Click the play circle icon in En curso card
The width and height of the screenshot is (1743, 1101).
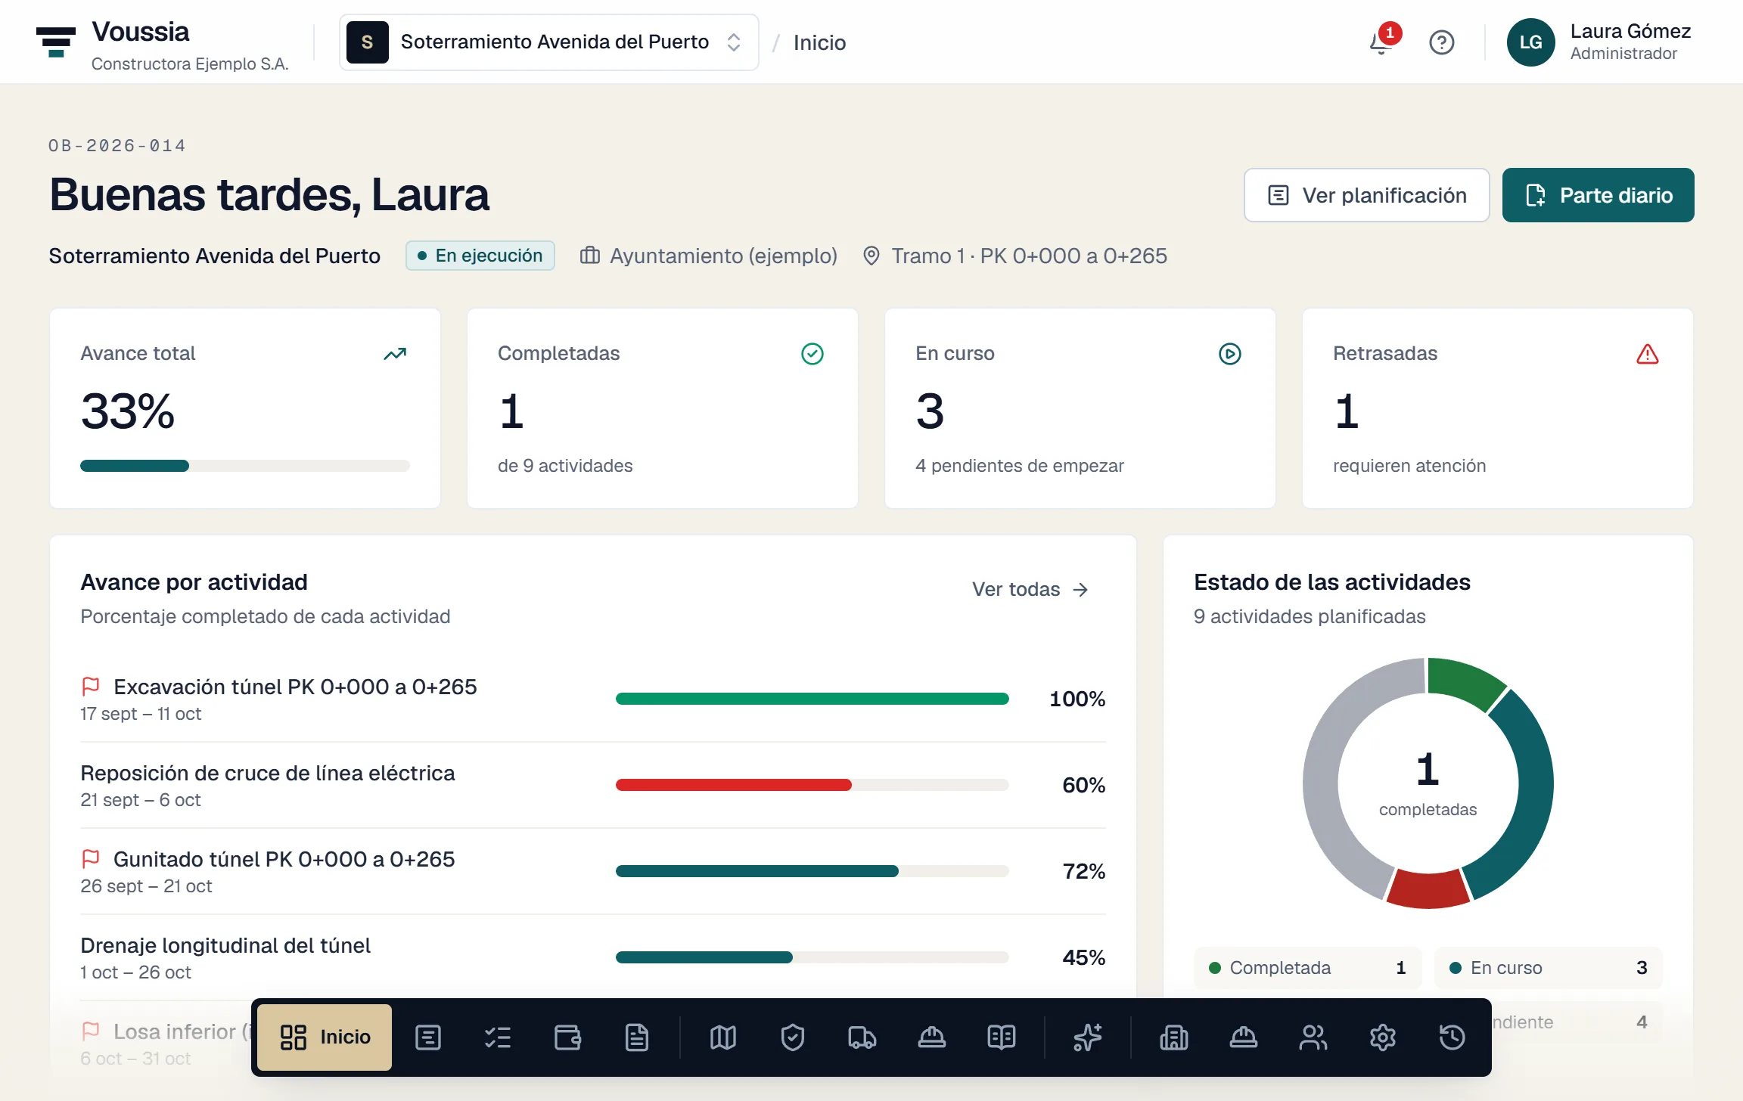(1230, 354)
